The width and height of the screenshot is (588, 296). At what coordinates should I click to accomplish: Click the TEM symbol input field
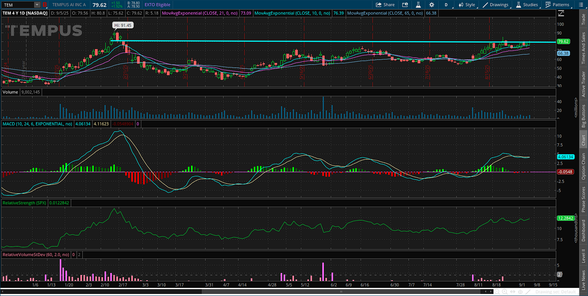[18, 5]
